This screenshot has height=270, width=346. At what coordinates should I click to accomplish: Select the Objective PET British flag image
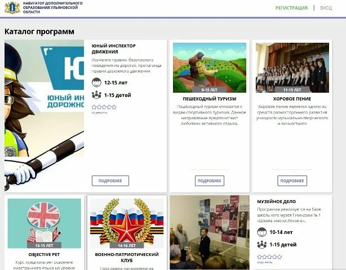[x=44, y=223]
